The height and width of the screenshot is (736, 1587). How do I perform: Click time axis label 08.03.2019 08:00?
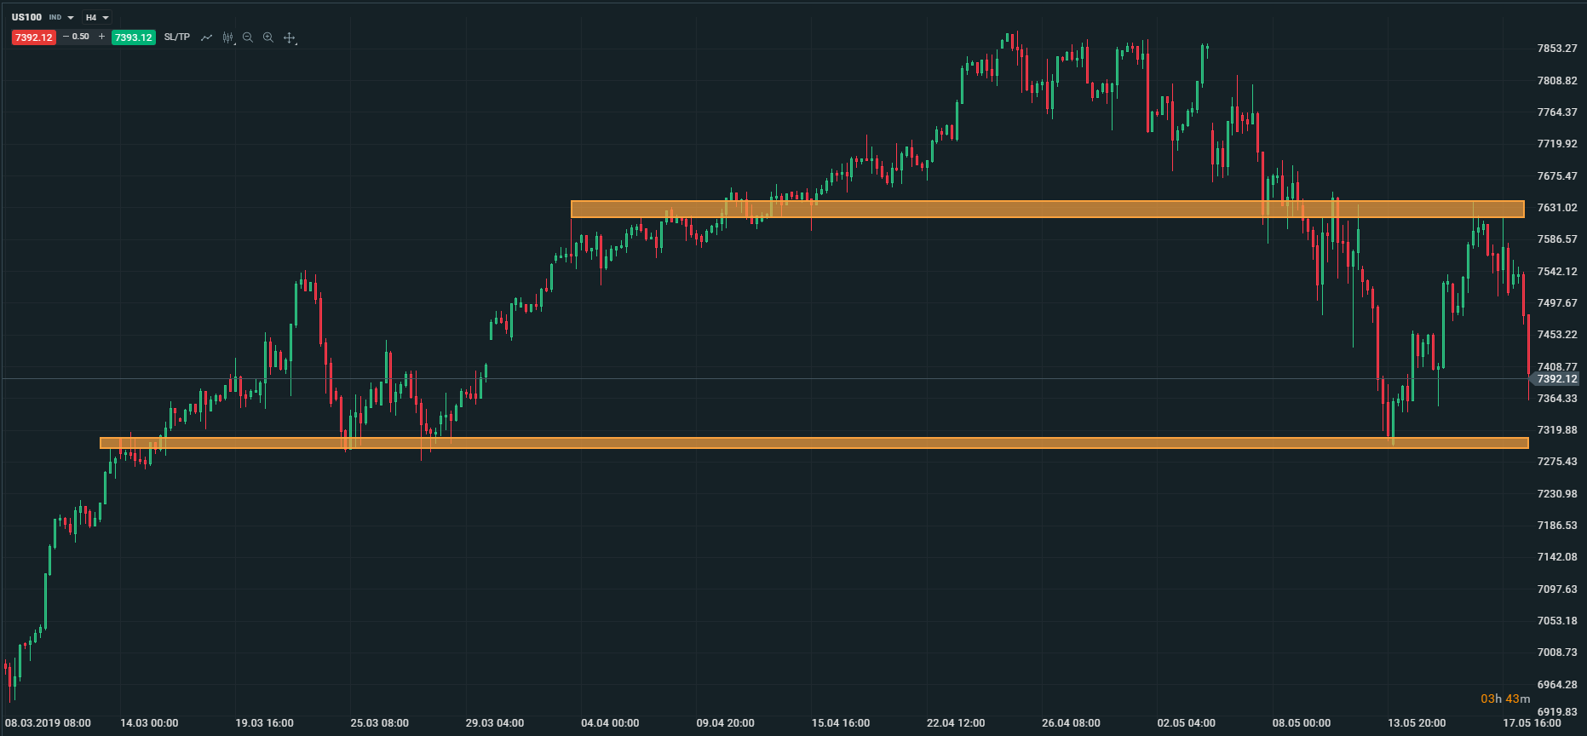click(48, 723)
